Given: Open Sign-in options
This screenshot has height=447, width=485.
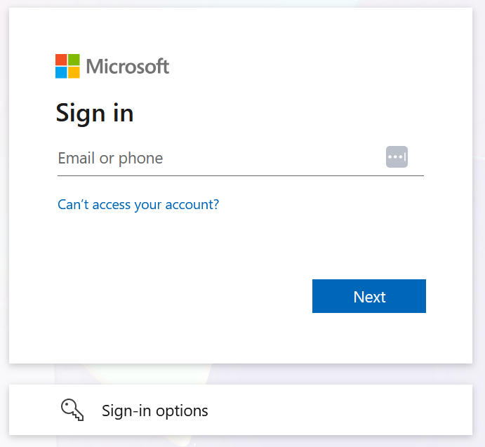Looking at the screenshot, I should [x=241, y=410].
